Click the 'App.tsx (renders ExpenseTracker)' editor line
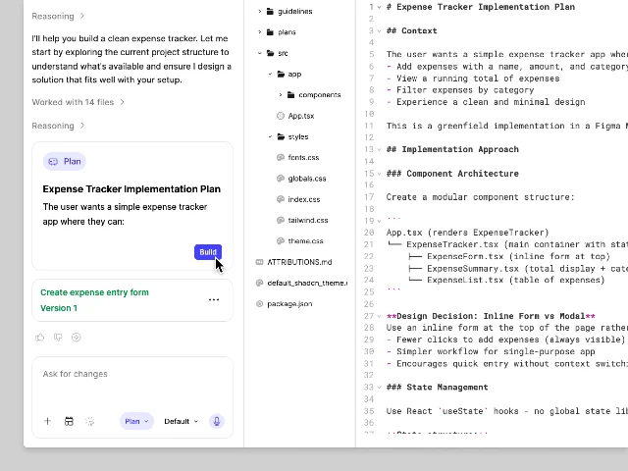The image size is (628, 471). coord(467,233)
